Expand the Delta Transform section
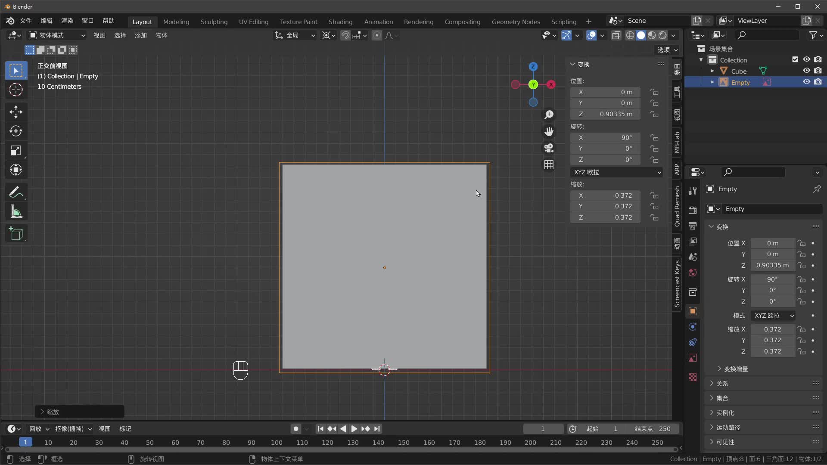 click(736, 369)
